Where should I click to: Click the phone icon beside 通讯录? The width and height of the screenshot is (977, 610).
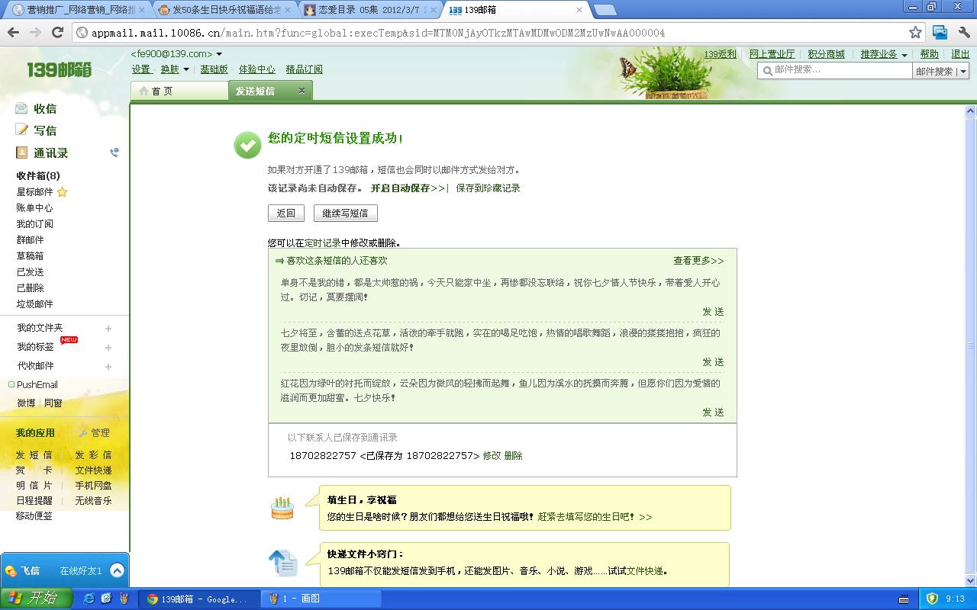(114, 152)
